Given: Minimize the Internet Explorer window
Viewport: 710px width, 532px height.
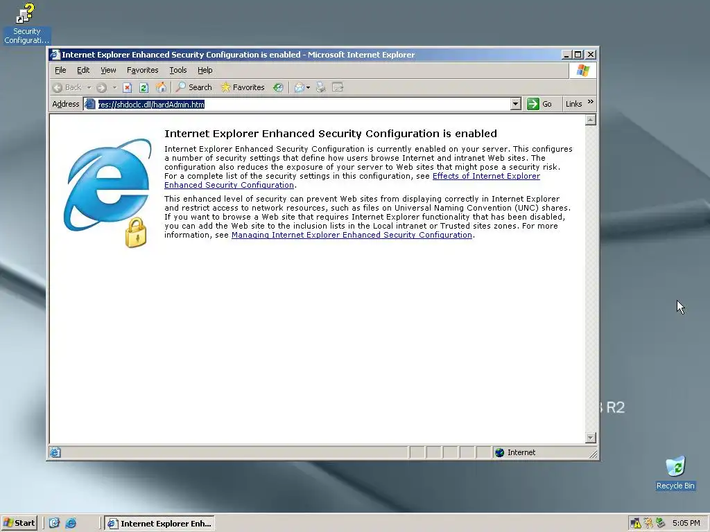Looking at the screenshot, I should click(x=566, y=55).
